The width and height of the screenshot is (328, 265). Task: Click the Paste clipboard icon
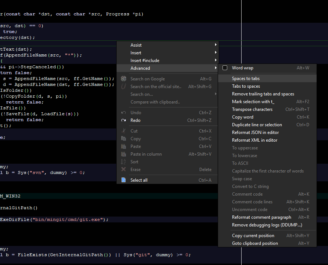[x=124, y=146]
